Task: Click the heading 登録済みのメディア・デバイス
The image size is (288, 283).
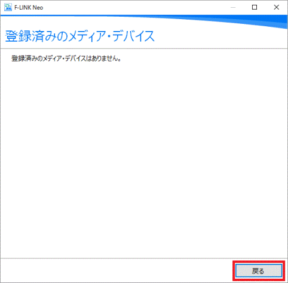Action: pyautogui.click(x=79, y=36)
